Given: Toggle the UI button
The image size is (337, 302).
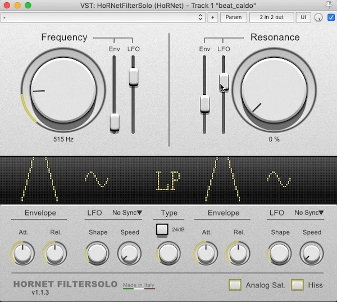Looking at the screenshot, I should coord(303,17).
